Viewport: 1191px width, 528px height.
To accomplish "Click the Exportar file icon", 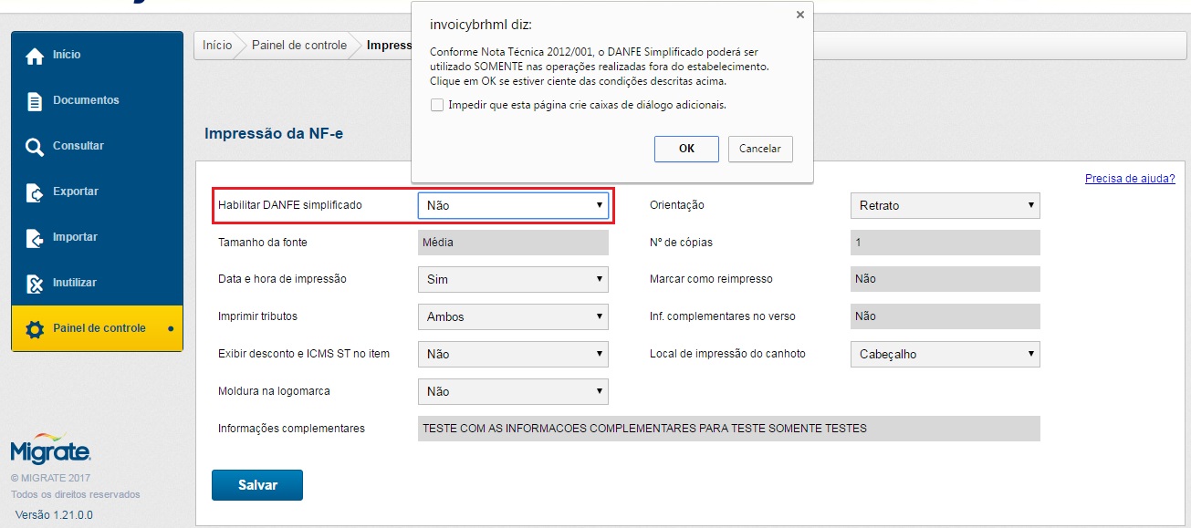I will coord(35,192).
